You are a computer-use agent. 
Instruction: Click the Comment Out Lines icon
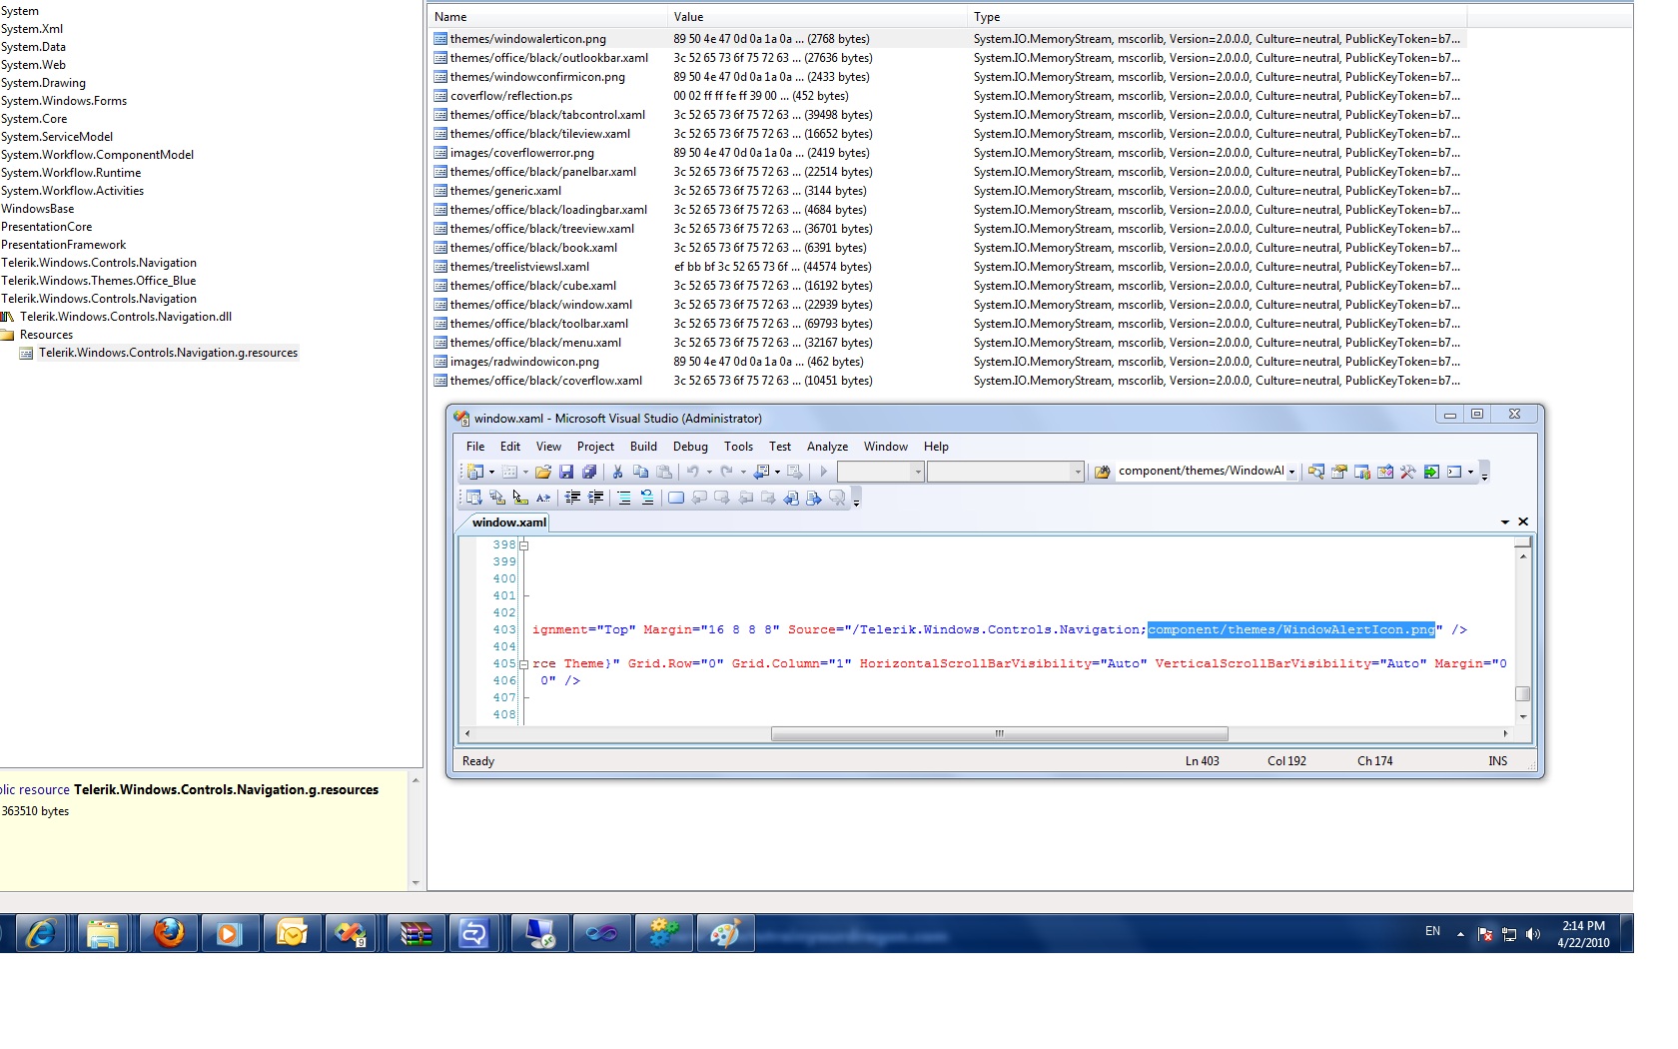624,498
